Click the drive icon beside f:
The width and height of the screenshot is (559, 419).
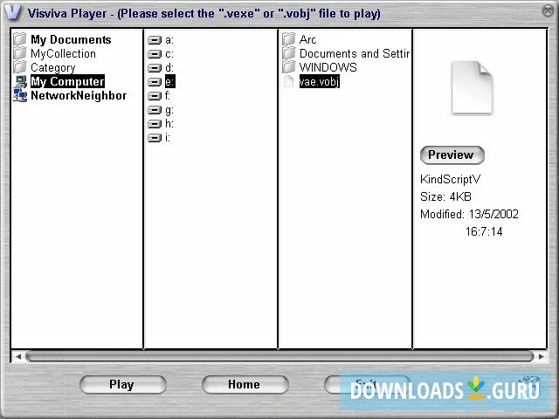(155, 96)
